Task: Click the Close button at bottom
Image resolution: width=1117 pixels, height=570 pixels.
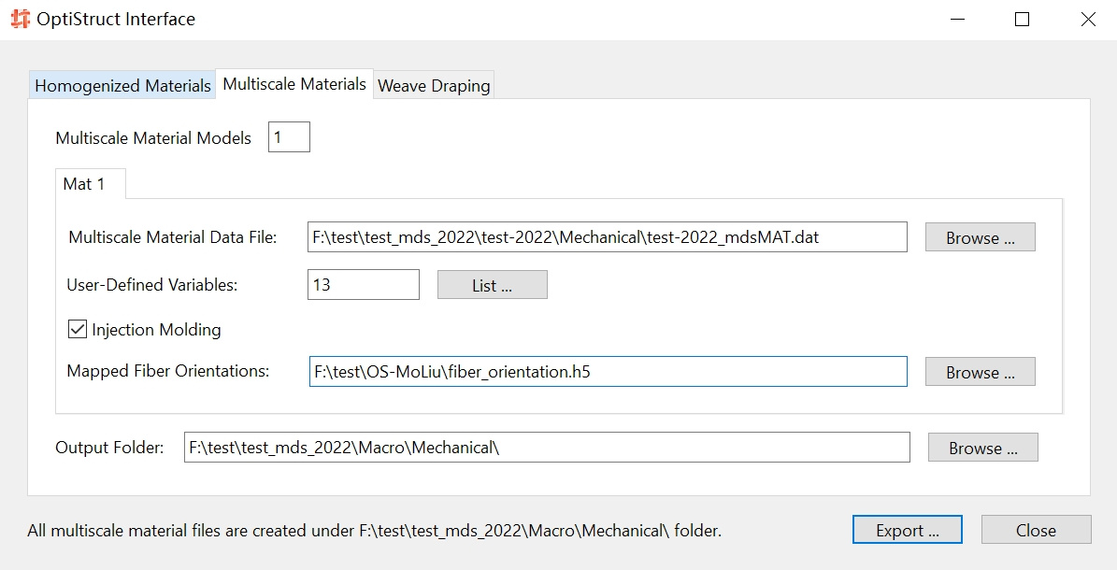Action: [x=1037, y=530]
